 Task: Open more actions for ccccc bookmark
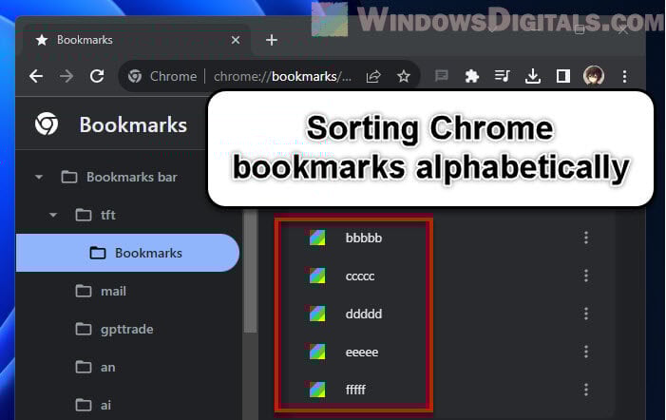[586, 276]
